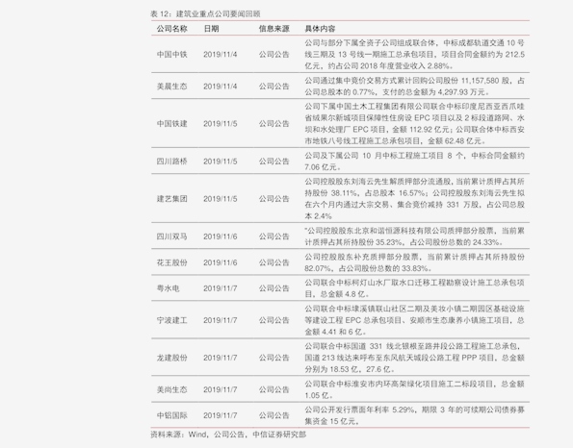Click 公司公告 source in 中铝国际 row
The width and height of the screenshot is (573, 448).
tap(274, 415)
